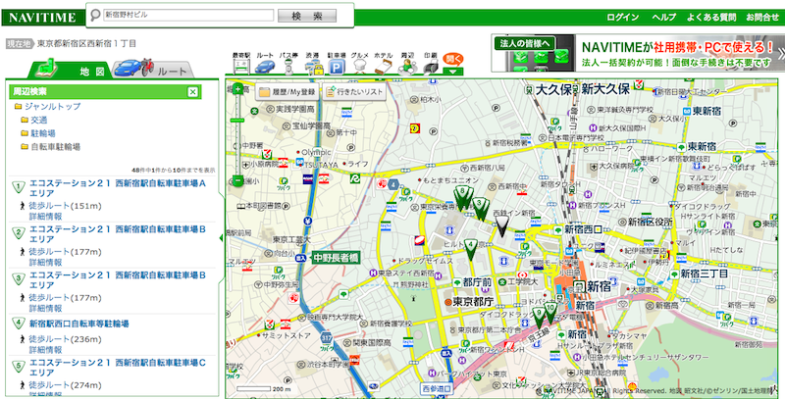Switch to the 地図 map tab
Screen dimensions: 785x399
70,69
